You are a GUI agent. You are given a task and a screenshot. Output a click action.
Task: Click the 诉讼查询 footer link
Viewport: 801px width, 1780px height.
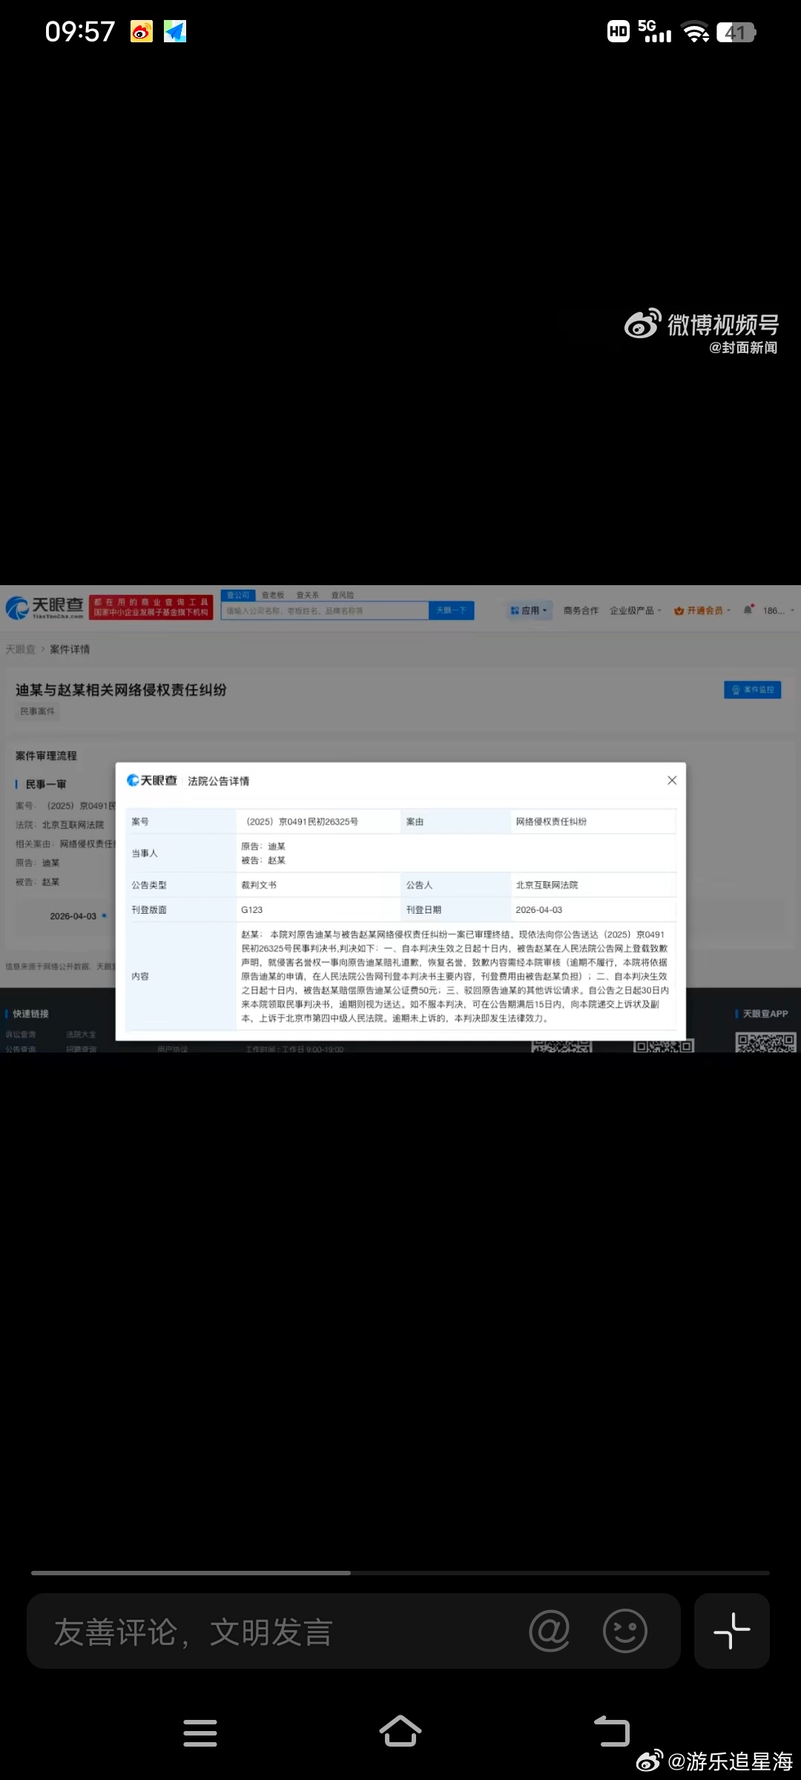21,1034
